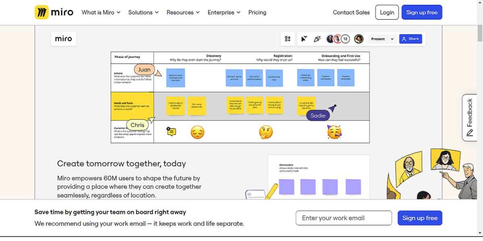The image size is (483, 241).
Task: Enable confetti reactions on the board
Action: [x=317, y=39]
